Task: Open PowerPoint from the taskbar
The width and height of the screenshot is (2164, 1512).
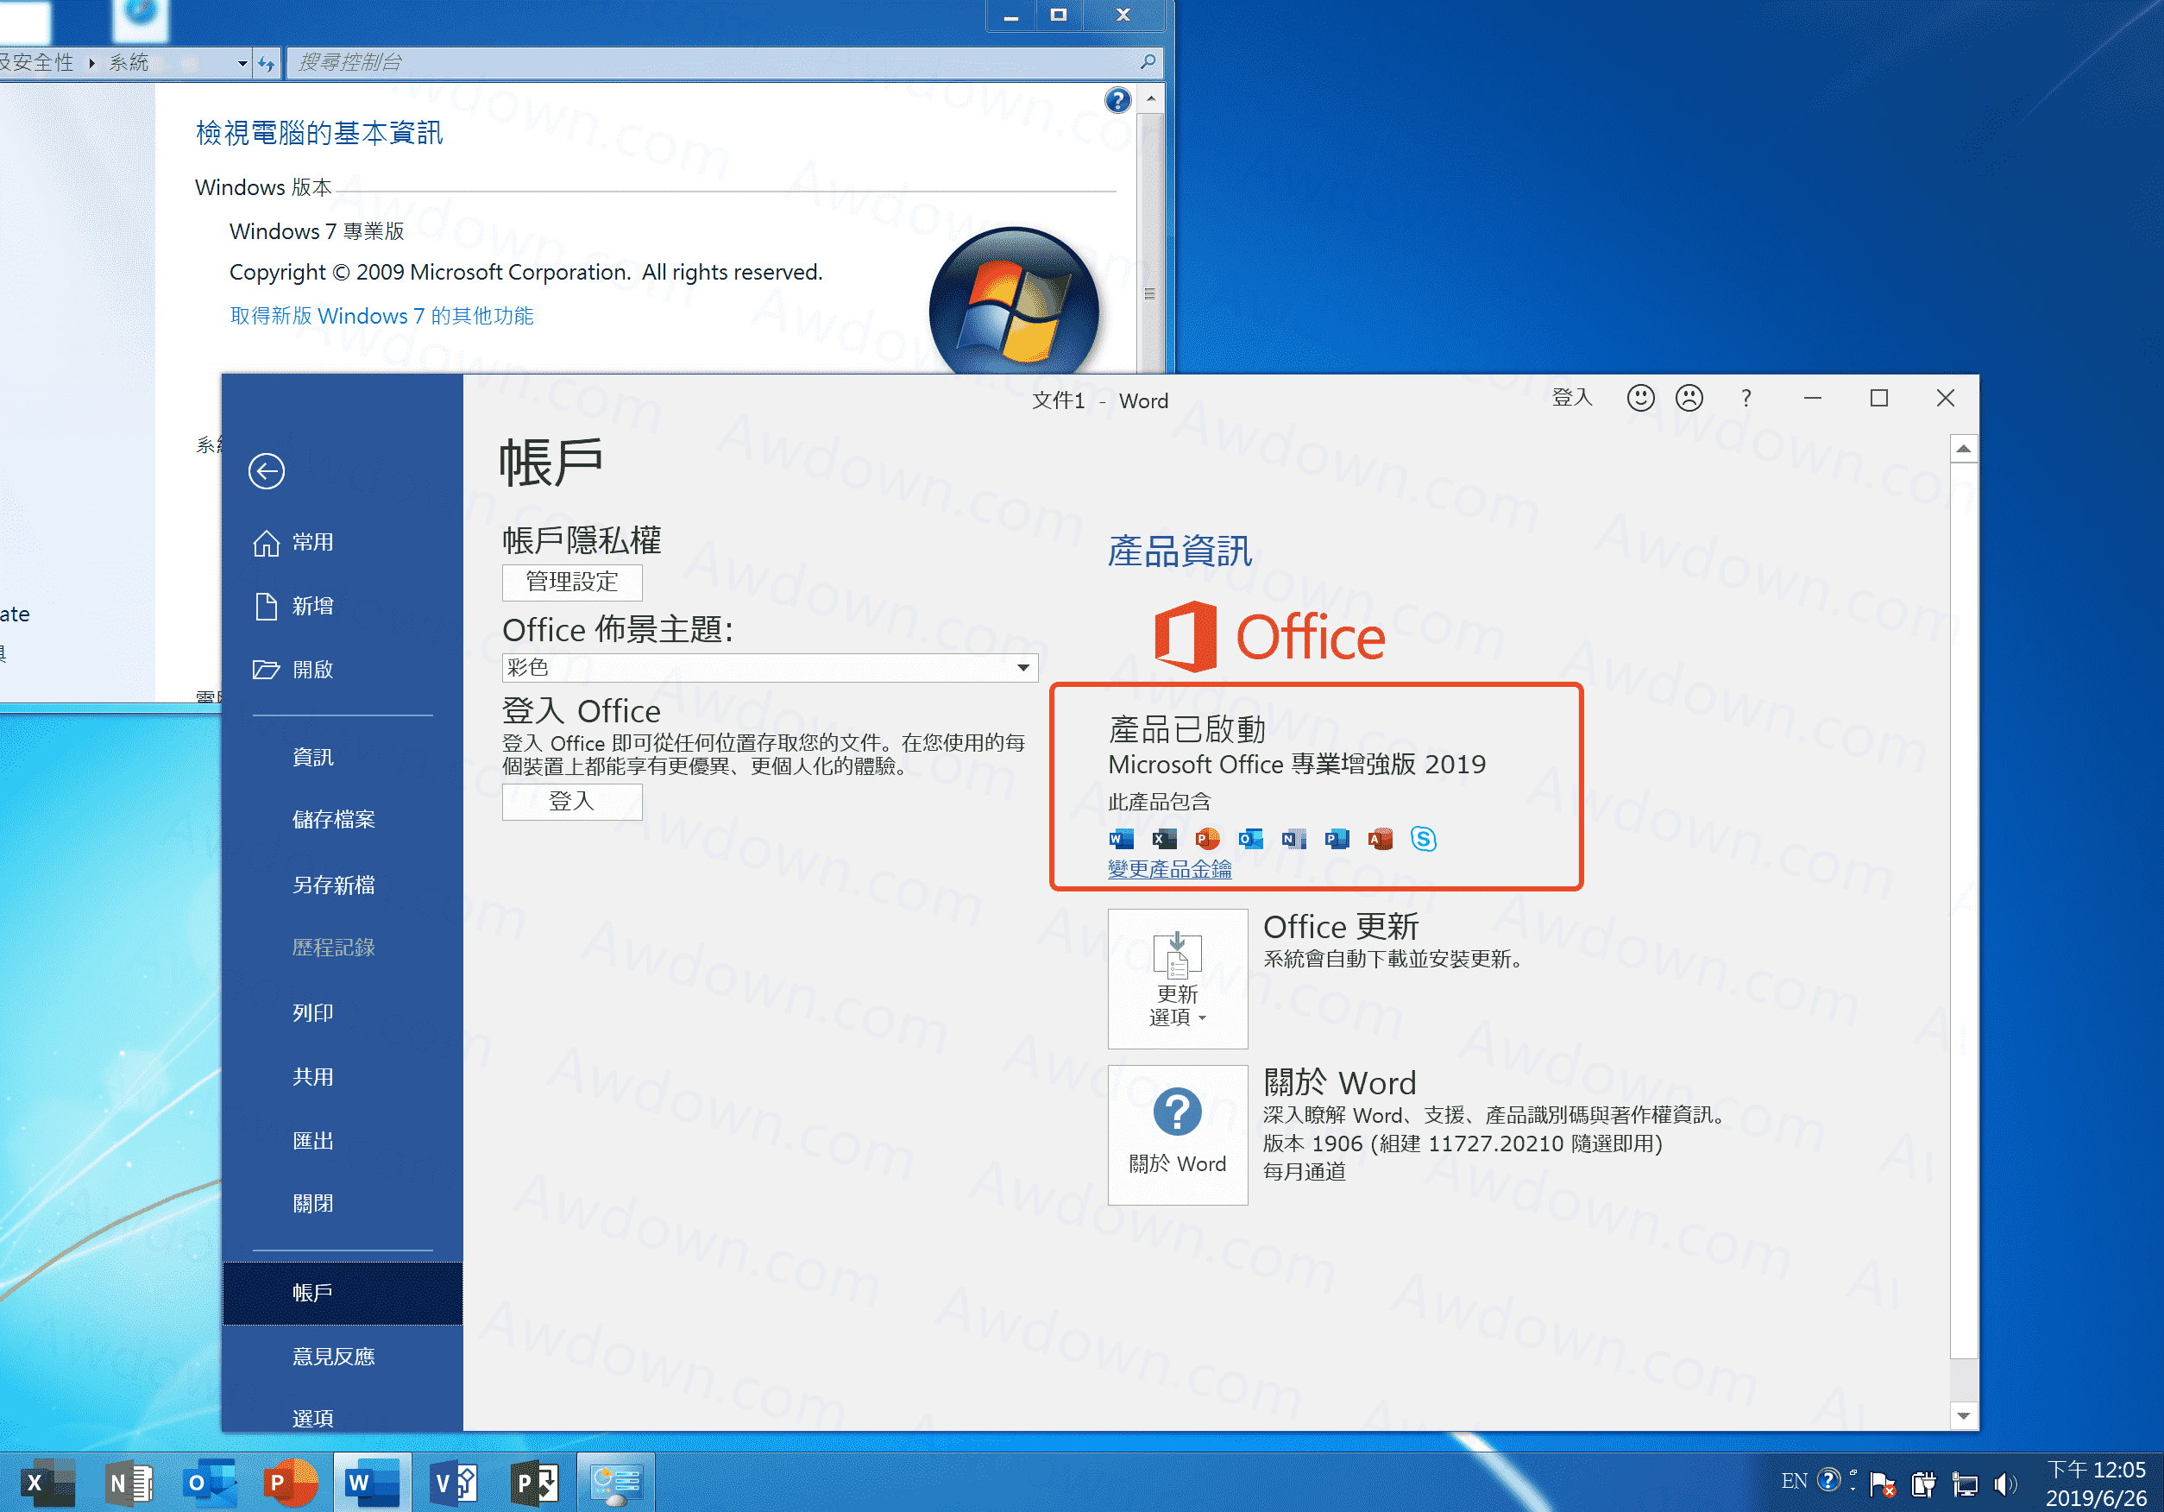Action: [x=289, y=1483]
